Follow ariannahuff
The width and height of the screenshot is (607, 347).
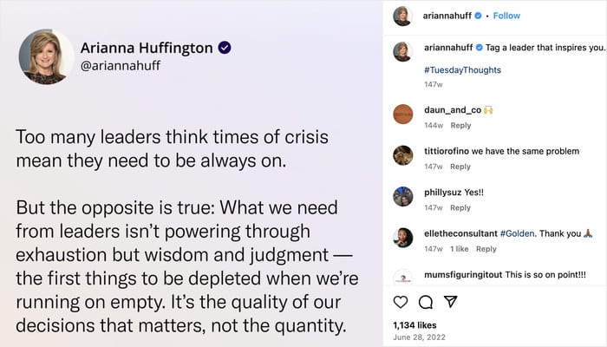coord(506,16)
